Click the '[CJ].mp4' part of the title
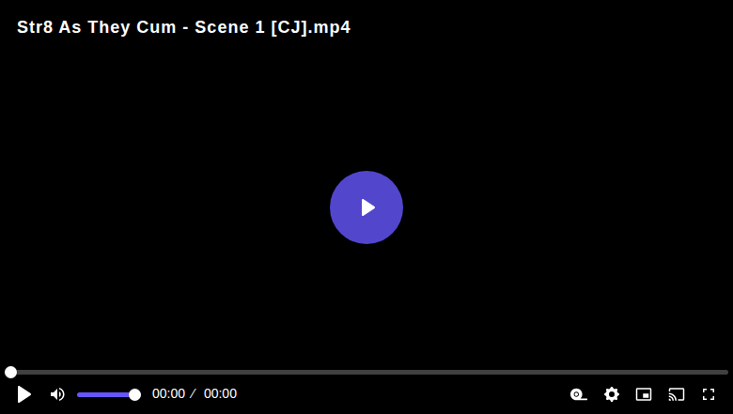 click(x=311, y=27)
